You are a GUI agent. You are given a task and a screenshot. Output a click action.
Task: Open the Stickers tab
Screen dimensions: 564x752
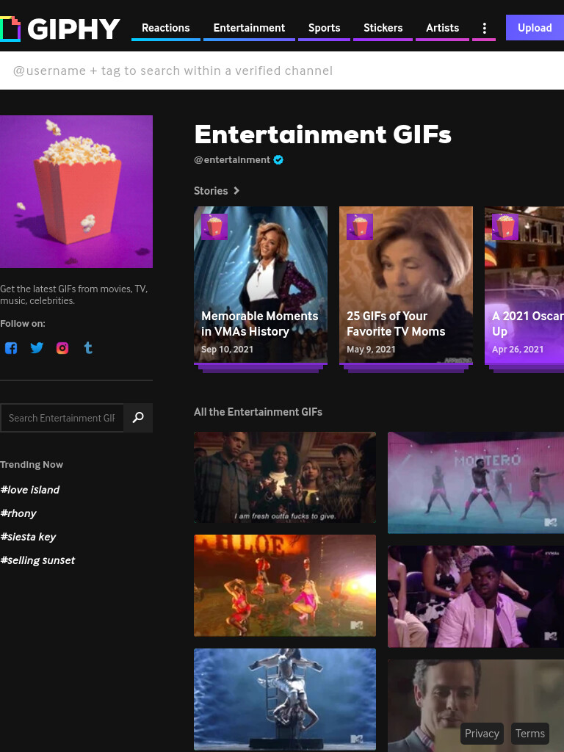pos(383,29)
